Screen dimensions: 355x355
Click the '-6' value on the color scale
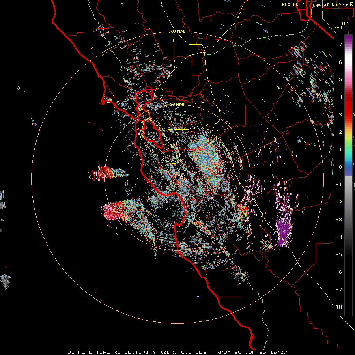click(339, 272)
